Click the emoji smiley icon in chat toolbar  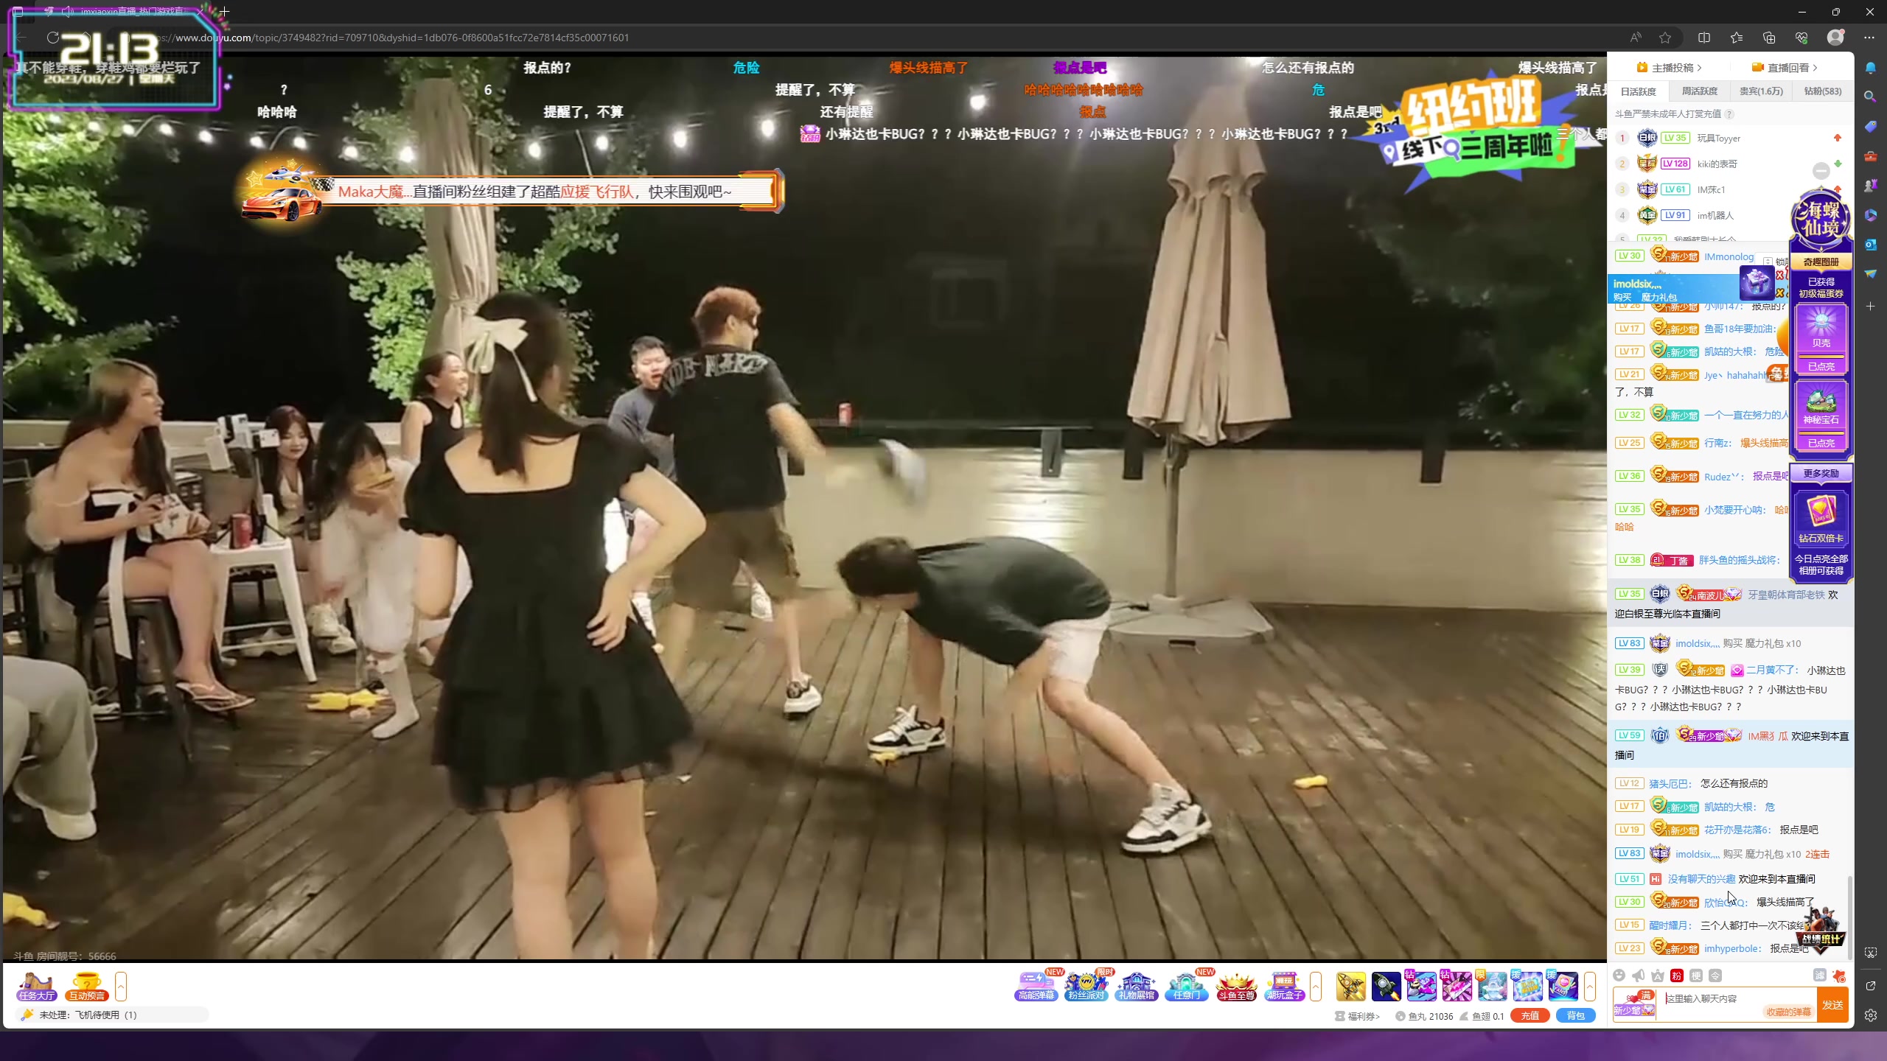click(1619, 976)
